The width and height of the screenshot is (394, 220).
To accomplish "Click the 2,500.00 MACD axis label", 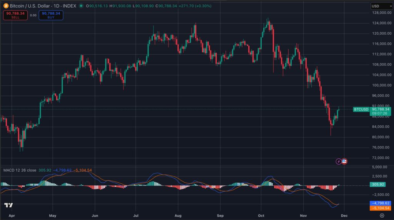I will (379, 176).
